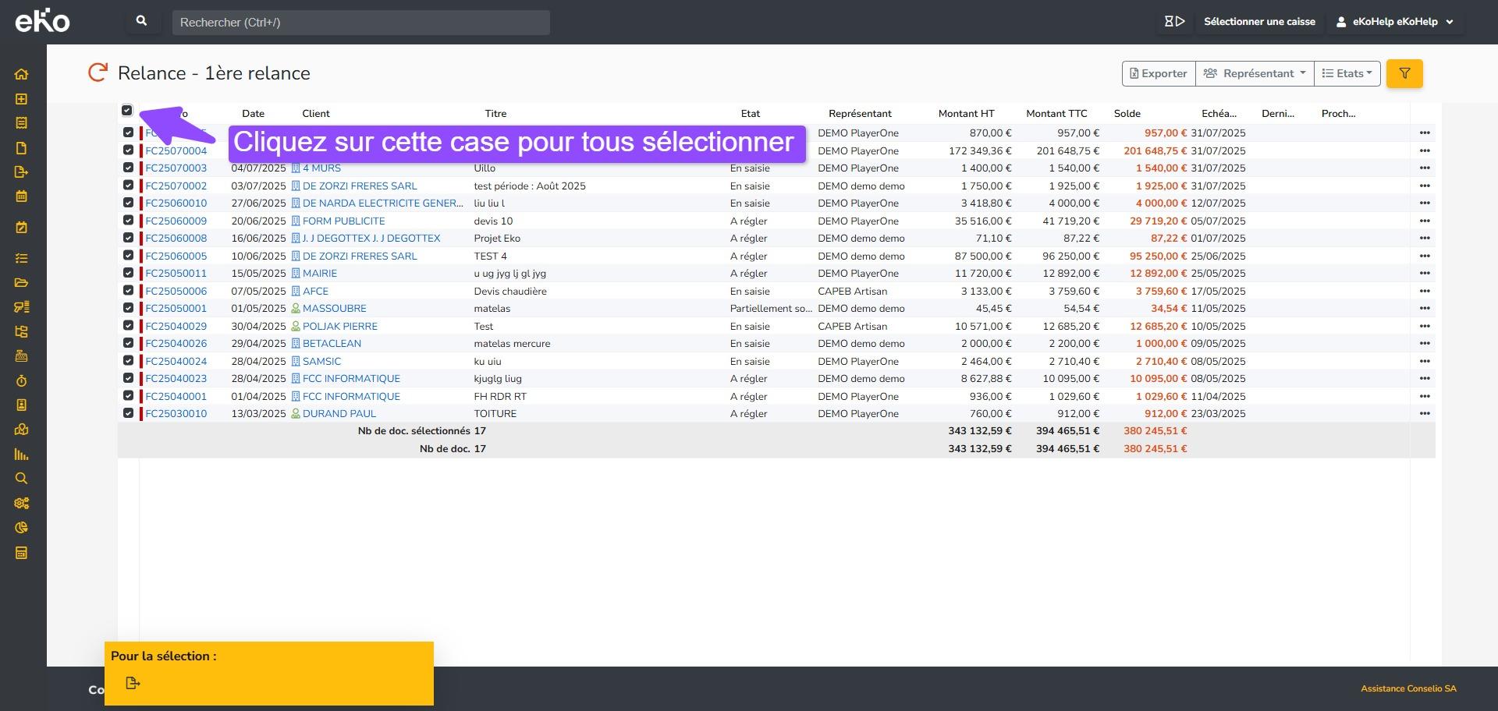Open the calendar icon in the sidebar

(21, 196)
